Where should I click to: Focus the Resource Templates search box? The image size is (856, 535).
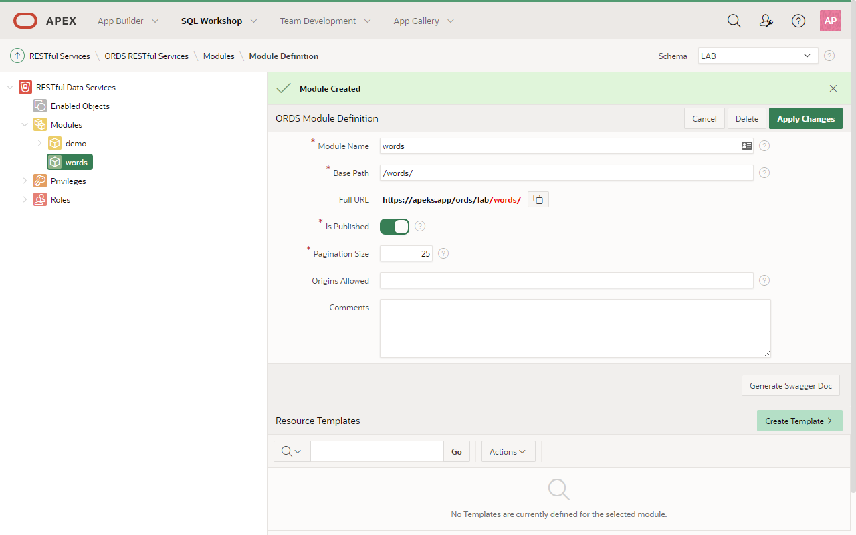377,451
